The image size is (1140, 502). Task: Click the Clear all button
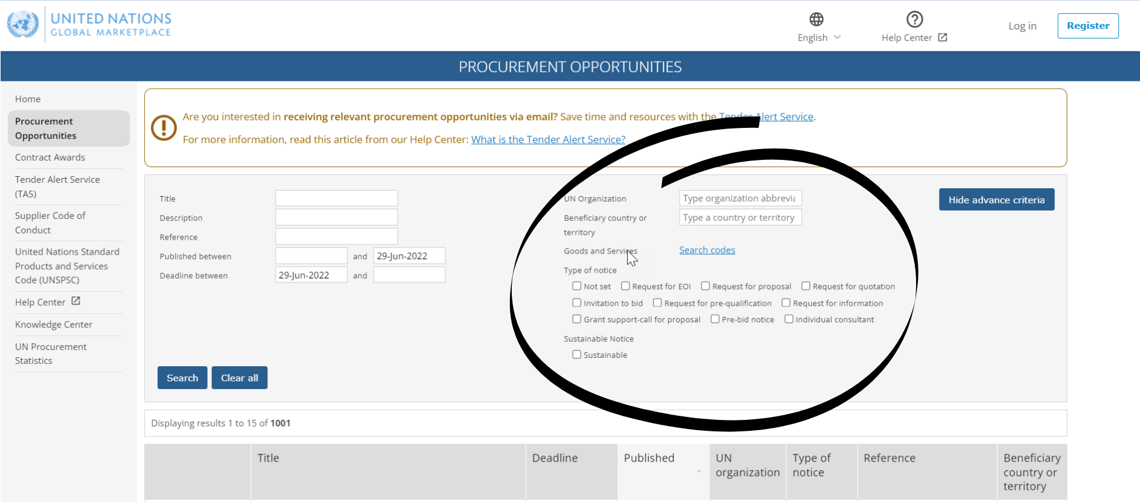(240, 378)
